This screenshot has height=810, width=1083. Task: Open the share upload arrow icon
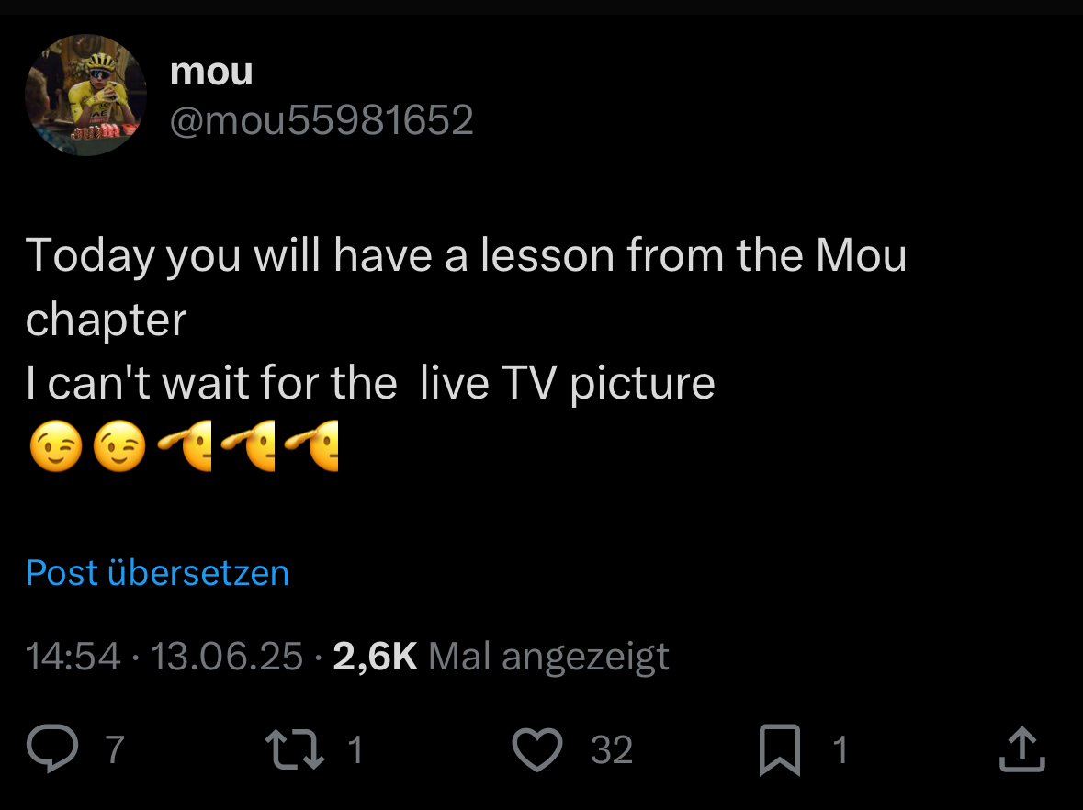(1022, 748)
